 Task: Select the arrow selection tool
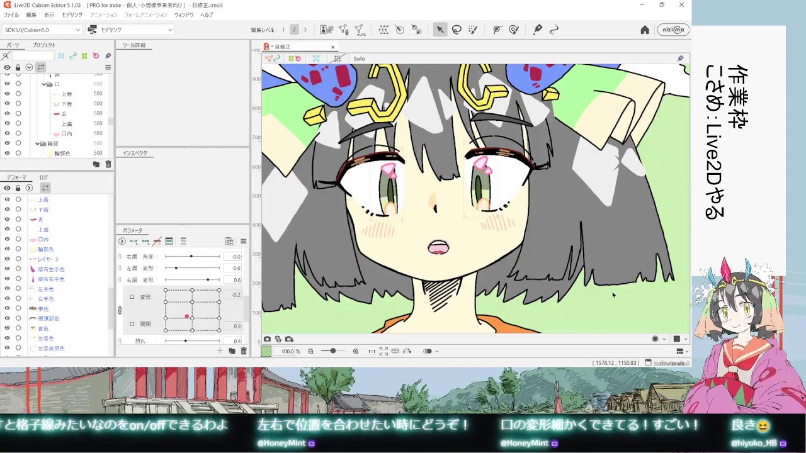440,30
